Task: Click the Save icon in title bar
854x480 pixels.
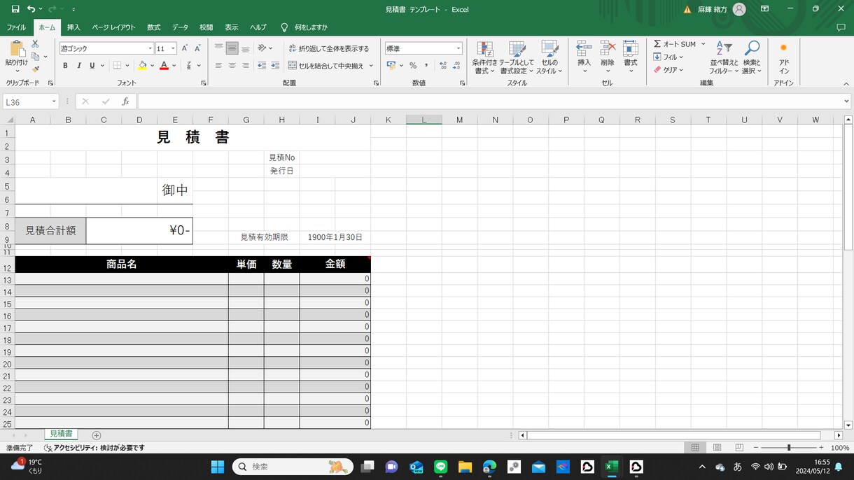Action: point(15,9)
